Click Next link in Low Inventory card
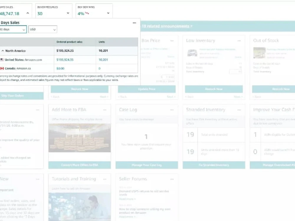The width and height of the screenshot is (295, 221). [238, 97]
